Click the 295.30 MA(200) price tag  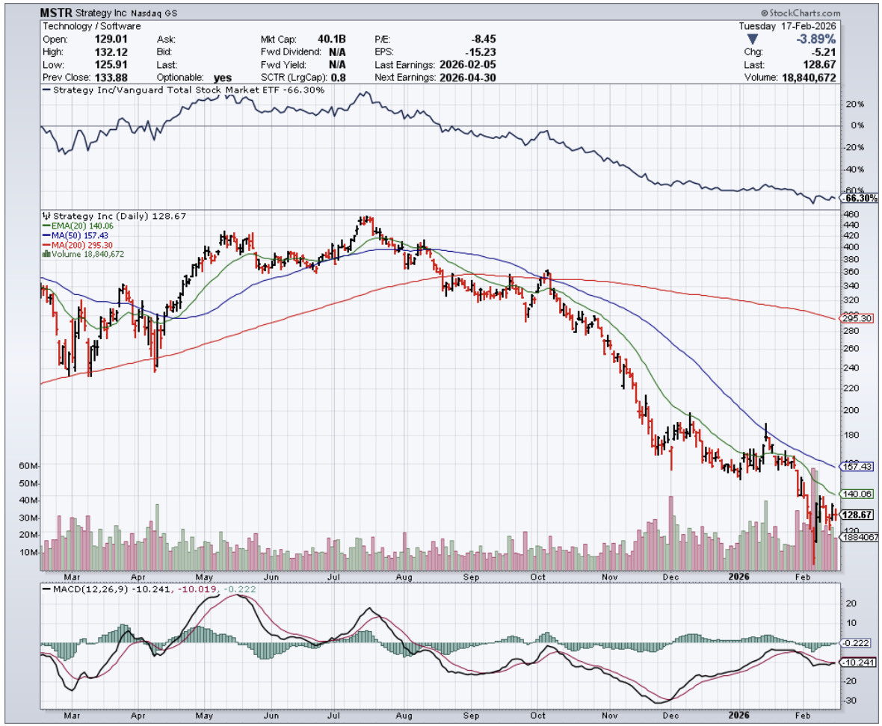click(857, 319)
